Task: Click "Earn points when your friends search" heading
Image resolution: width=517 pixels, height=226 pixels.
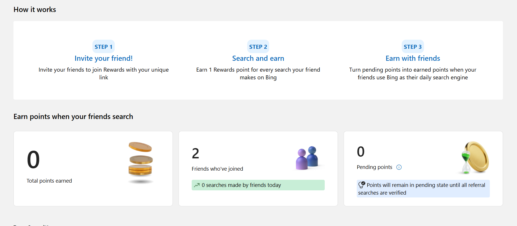Action: coord(73,117)
